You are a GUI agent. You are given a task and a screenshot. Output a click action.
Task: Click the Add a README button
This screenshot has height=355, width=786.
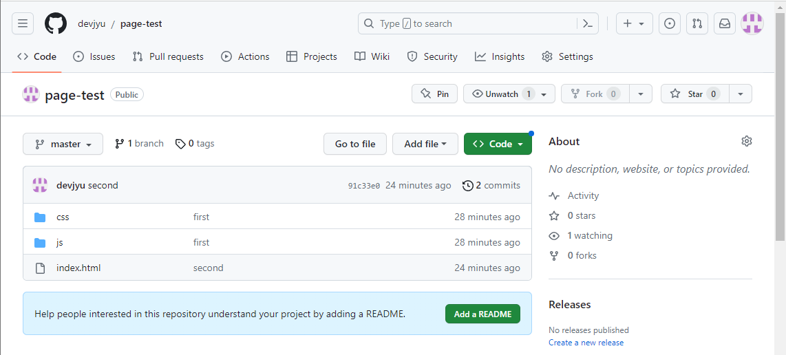coord(482,314)
